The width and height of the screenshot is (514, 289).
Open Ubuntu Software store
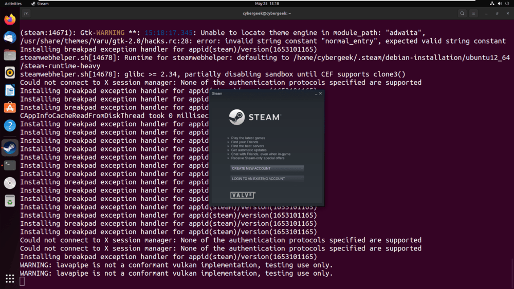point(10,108)
